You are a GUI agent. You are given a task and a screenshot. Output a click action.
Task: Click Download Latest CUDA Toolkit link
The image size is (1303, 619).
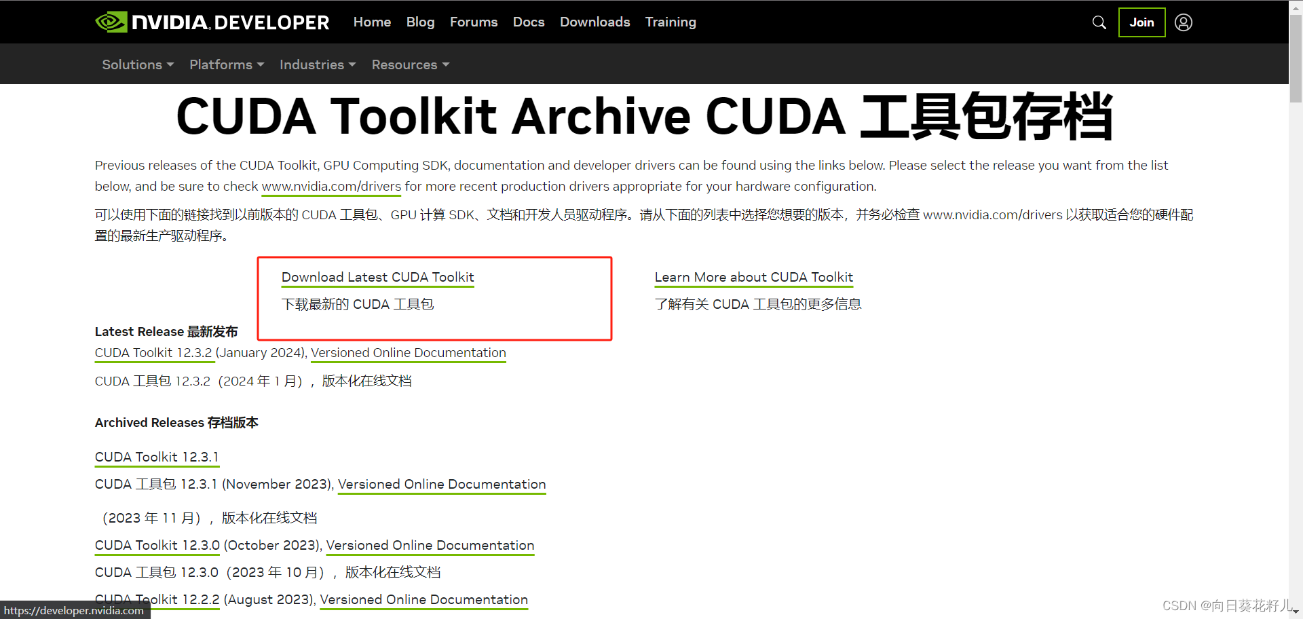[378, 278]
